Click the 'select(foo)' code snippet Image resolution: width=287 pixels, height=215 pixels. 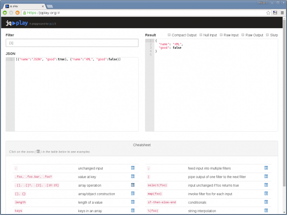pos(157,185)
